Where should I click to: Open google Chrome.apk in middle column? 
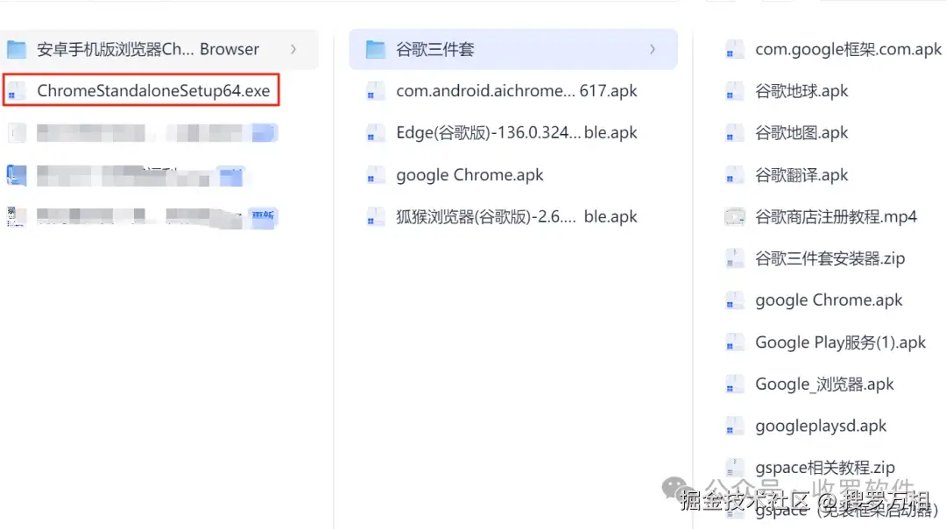tap(512, 175)
